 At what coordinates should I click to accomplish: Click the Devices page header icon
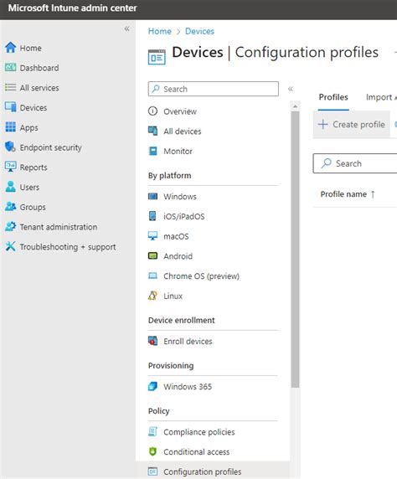pos(157,57)
